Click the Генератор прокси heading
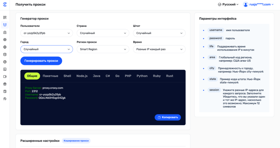This screenshot has width=280, height=148. [x=34, y=19]
